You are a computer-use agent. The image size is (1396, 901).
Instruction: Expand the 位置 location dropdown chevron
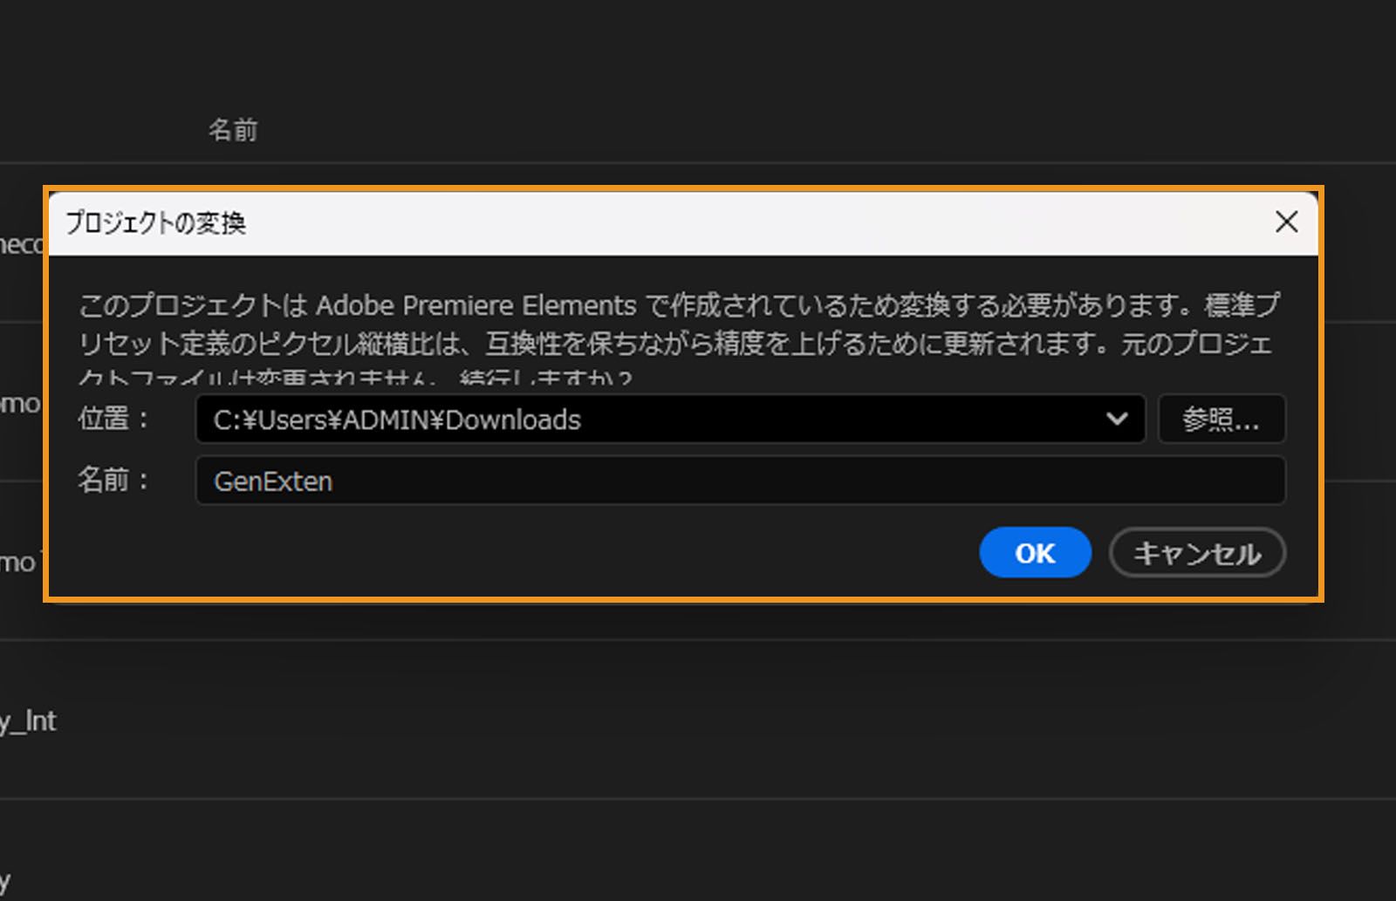pyautogui.click(x=1117, y=420)
